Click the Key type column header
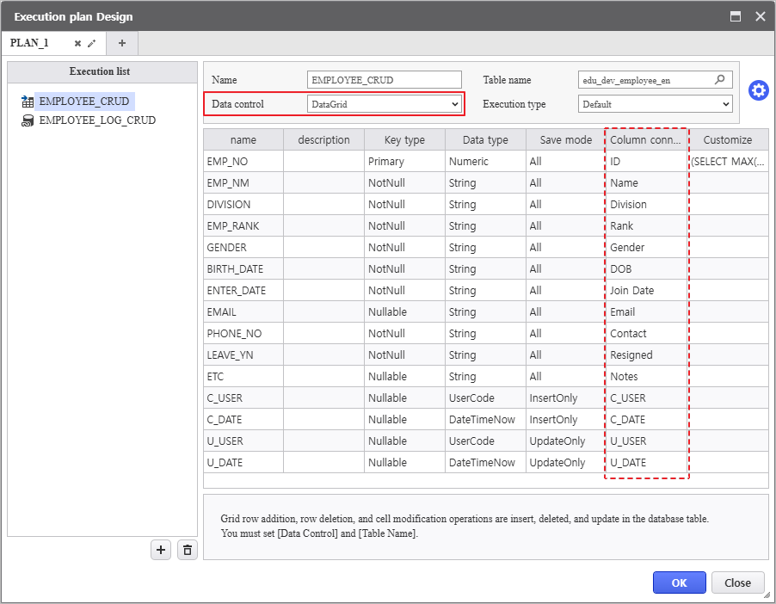This screenshot has width=776, height=604. (403, 139)
